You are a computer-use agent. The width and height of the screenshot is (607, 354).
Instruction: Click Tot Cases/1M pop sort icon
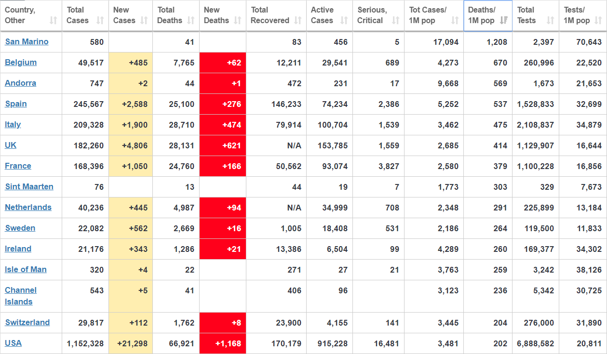pyautogui.click(x=455, y=20)
